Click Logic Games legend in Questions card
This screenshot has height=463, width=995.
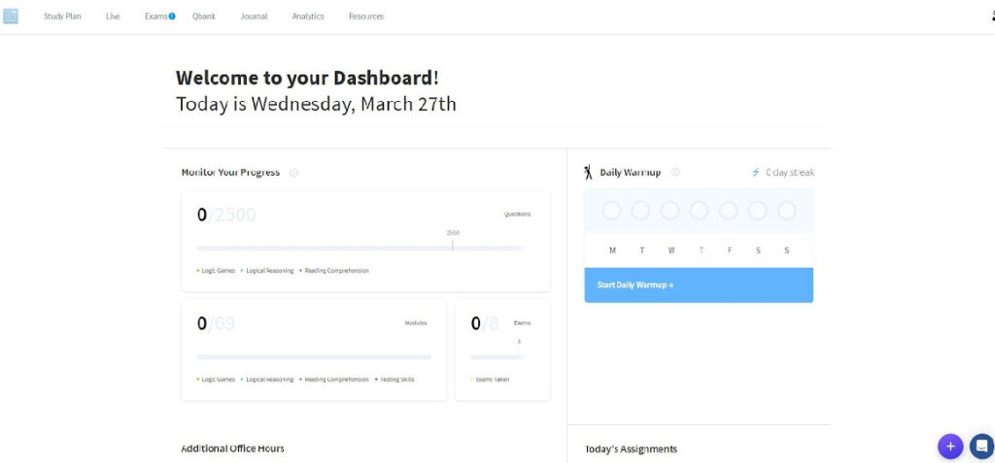tap(216, 271)
